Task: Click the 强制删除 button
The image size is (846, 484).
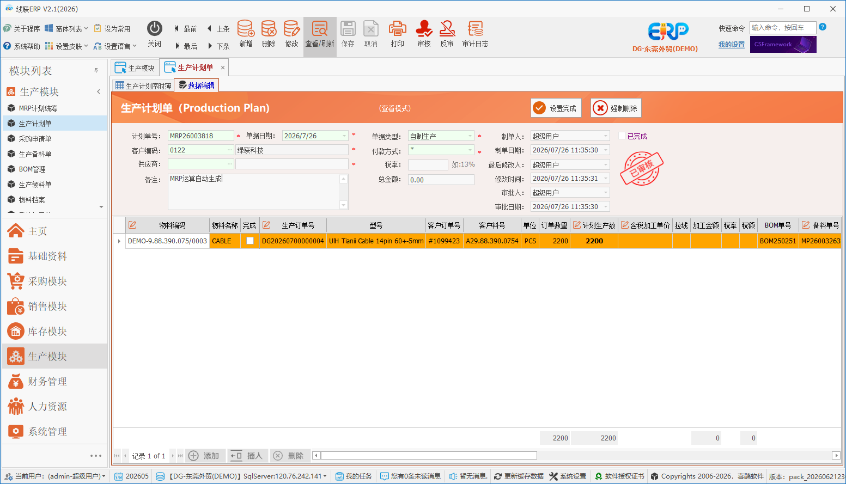Action: [x=616, y=108]
